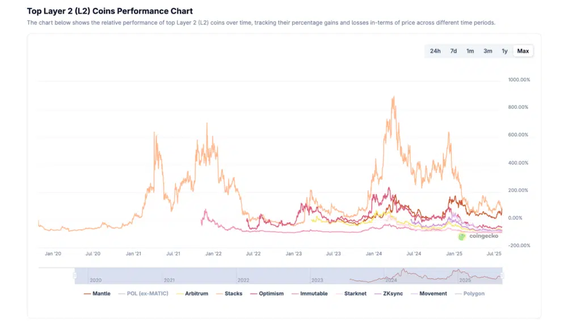Switch the chart range to 24h

click(435, 51)
